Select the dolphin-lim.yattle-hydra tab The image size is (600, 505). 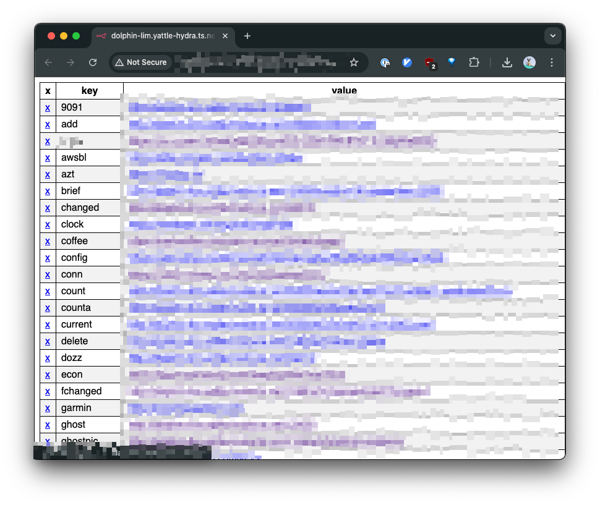click(x=161, y=36)
